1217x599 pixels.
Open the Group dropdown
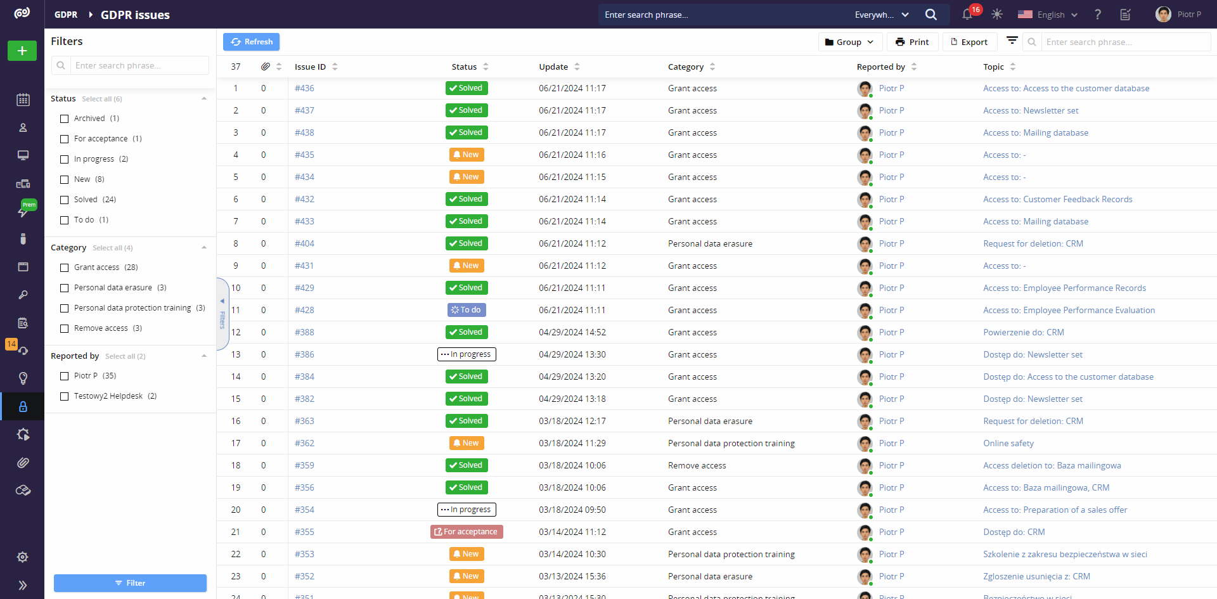point(849,42)
